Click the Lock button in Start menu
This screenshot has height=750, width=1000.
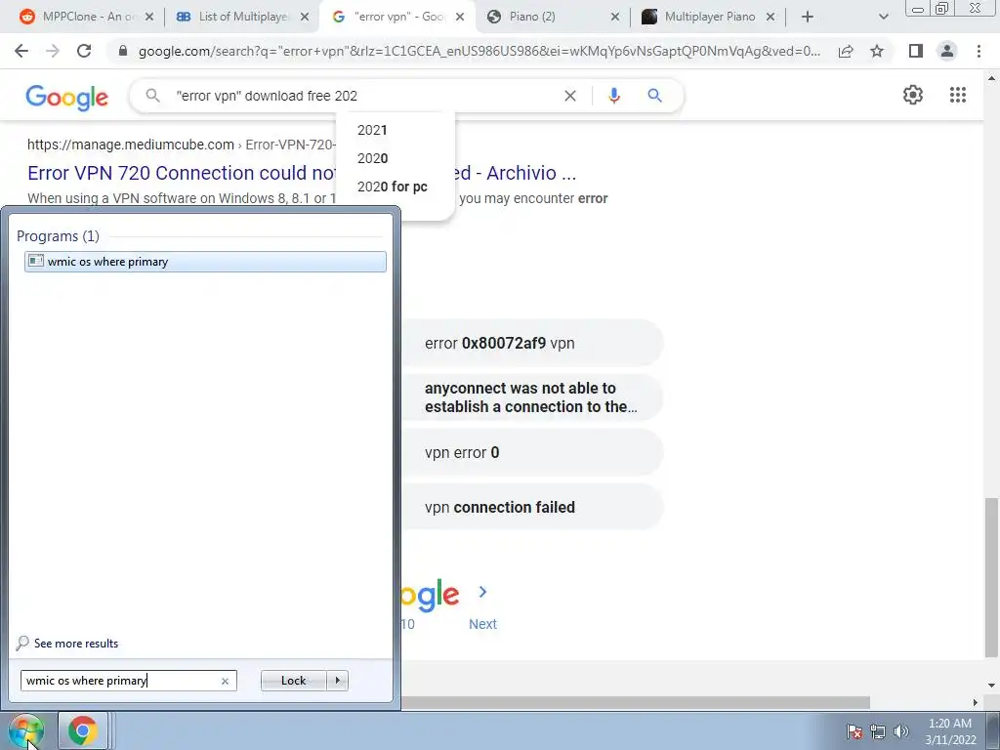(293, 681)
